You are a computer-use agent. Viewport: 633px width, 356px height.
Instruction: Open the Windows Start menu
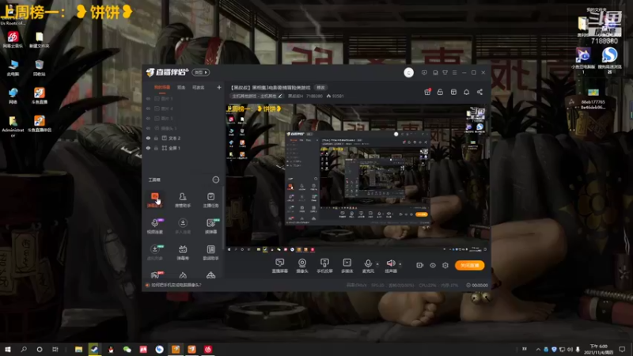(8, 349)
